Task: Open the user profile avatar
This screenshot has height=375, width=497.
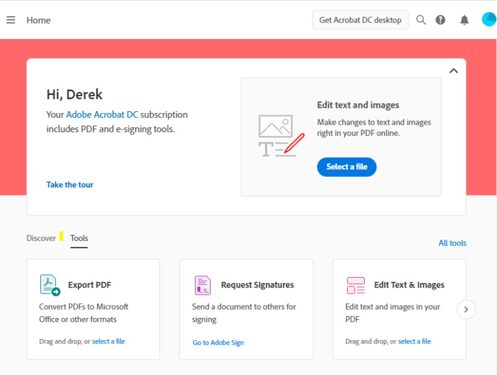Action: 489,19
